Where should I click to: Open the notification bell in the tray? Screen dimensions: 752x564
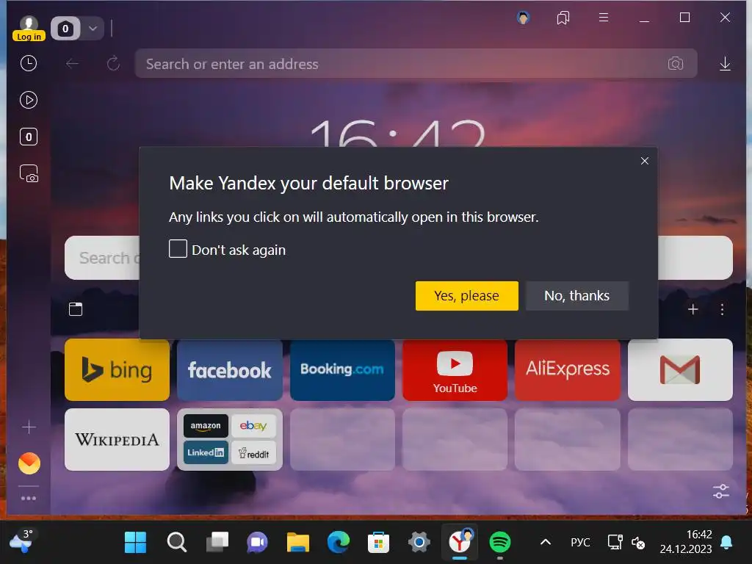[726, 543]
